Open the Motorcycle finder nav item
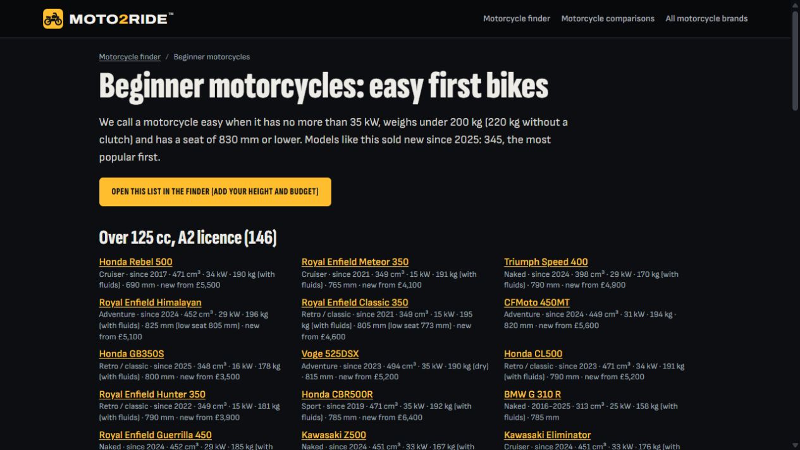 [517, 19]
